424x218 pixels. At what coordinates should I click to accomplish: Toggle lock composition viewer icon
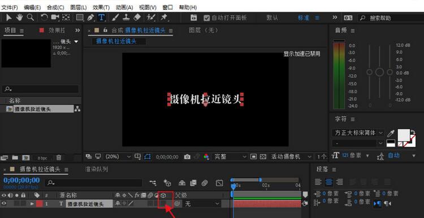[106, 31]
